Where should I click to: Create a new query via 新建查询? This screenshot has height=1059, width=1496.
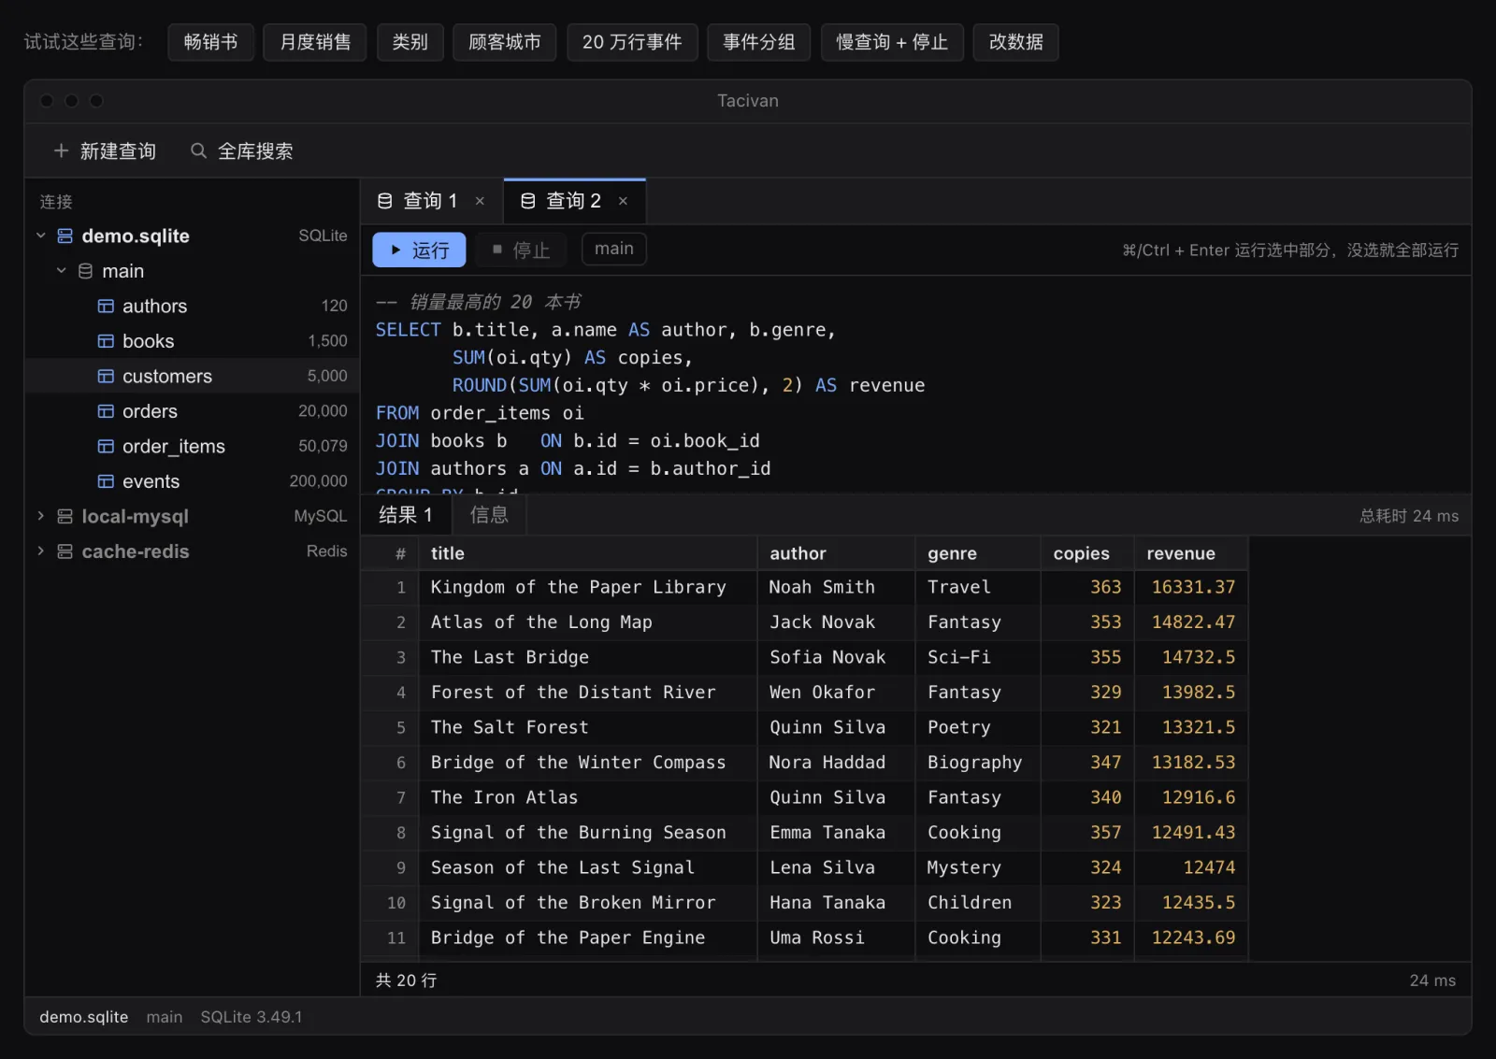pyautogui.click(x=105, y=150)
